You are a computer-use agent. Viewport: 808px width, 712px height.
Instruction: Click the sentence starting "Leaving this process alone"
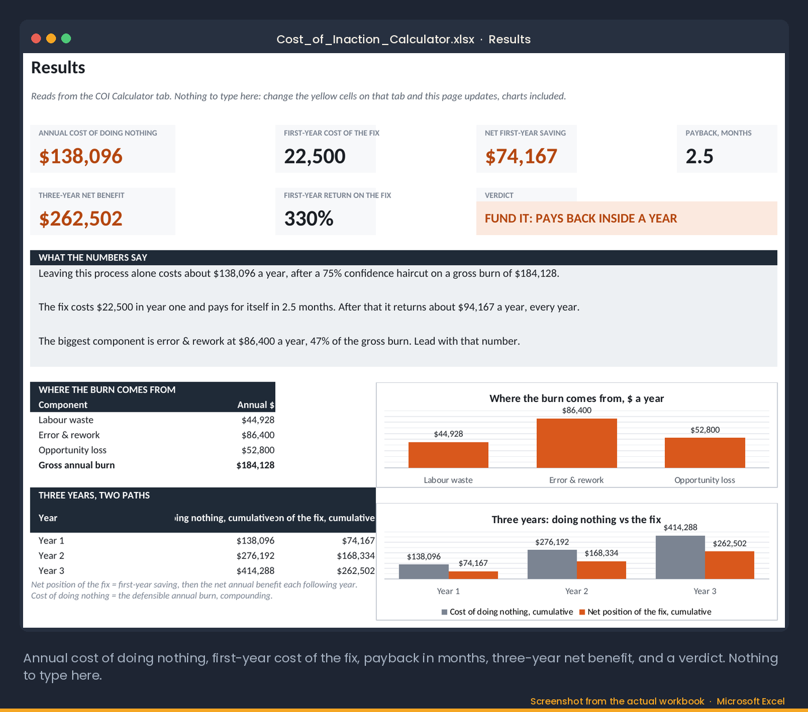click(x=299, y=274)
